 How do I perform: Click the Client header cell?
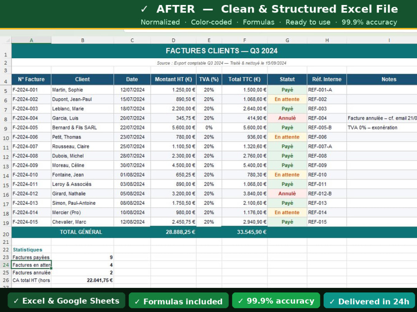point(83,79)
